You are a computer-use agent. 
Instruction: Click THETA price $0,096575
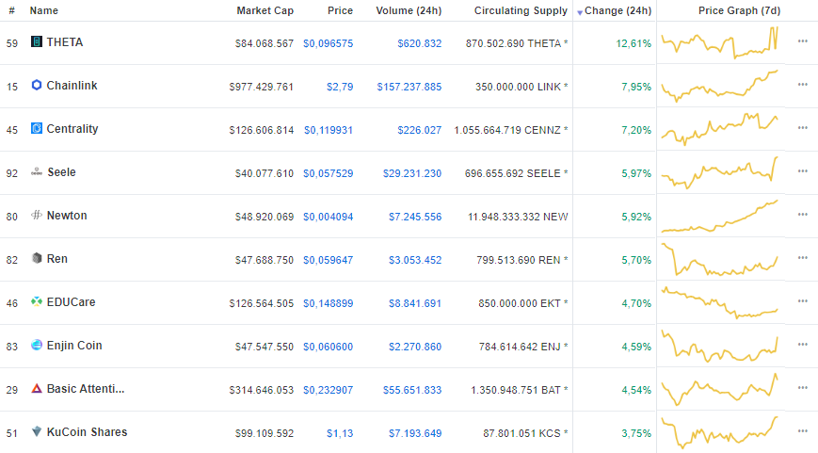point(329,43)
